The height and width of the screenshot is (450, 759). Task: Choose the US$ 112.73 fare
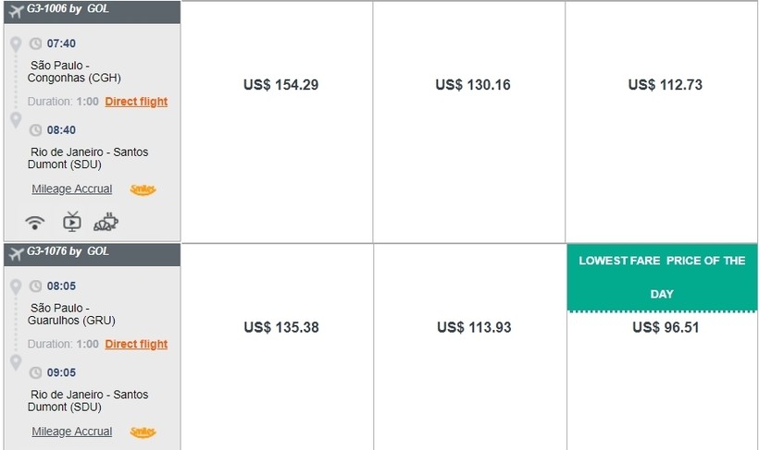[x=666, y=85]
